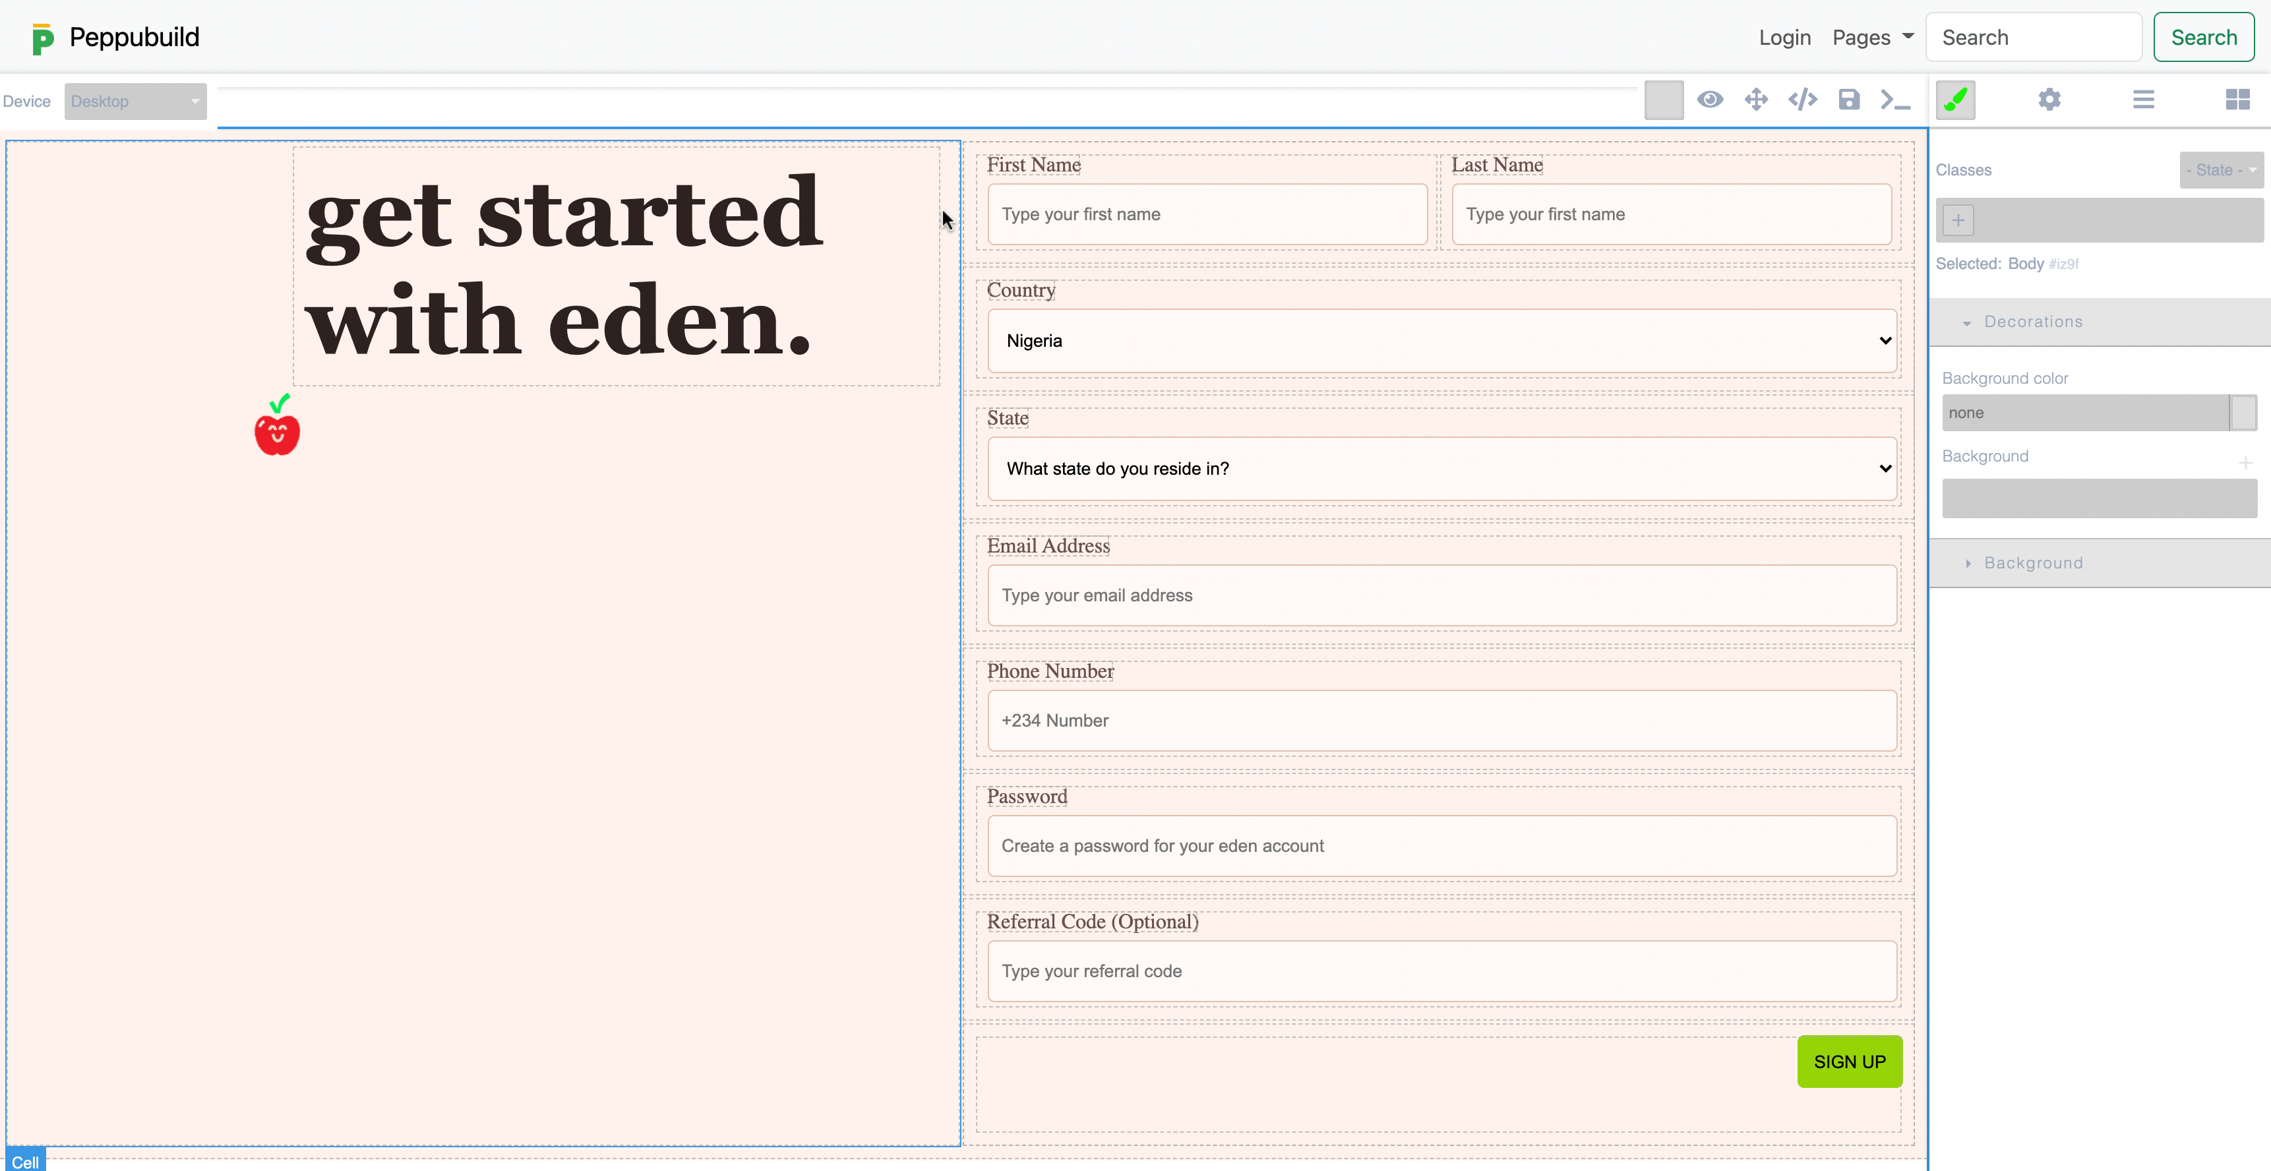Viewport: 2271px width, 1171px height.
Task: Click the save floppy disk icon
Action: coord(1849,100)
